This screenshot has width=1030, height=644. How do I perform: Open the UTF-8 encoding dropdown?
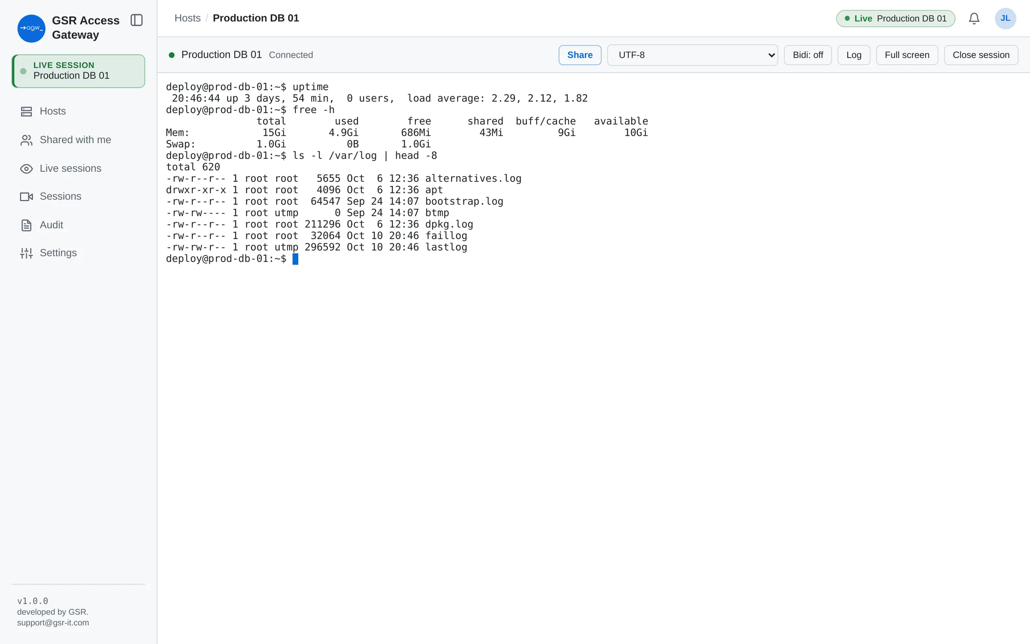(x=692, y=55)
